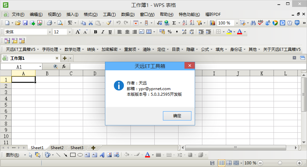Select the arrow line drawing tool
This screenshot has height=167, width=307.
pos(65,155)
